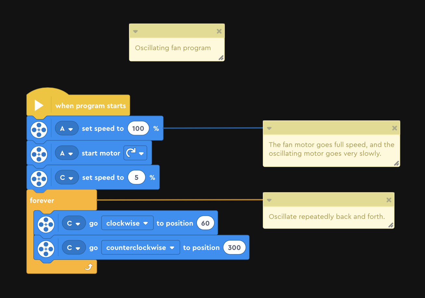Click motor icon on A set speed block
Viewport: 425px width, 298px height.
coord(39,130)
